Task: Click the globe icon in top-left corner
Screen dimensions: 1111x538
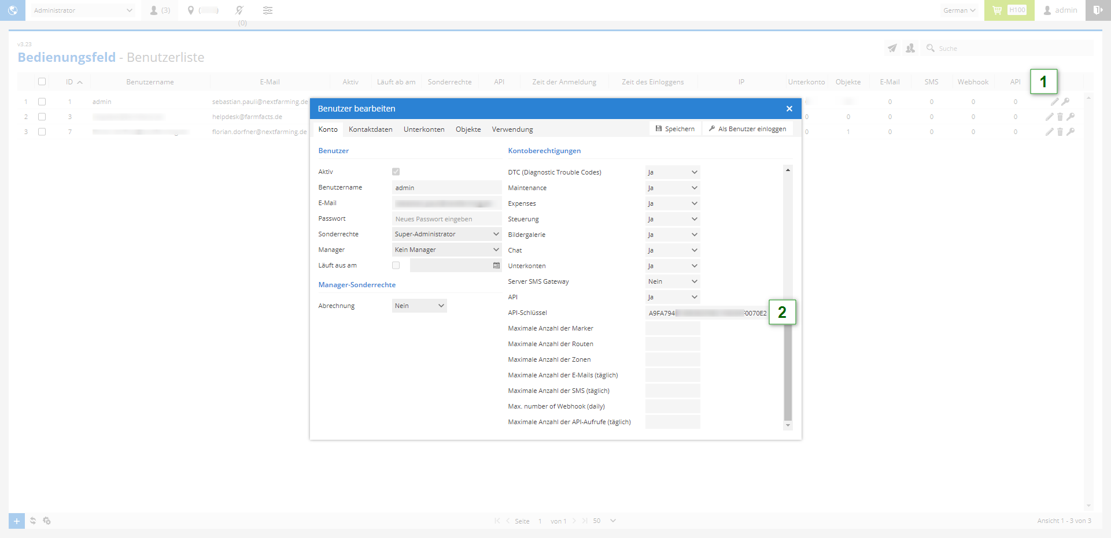Action: [12, 10]
